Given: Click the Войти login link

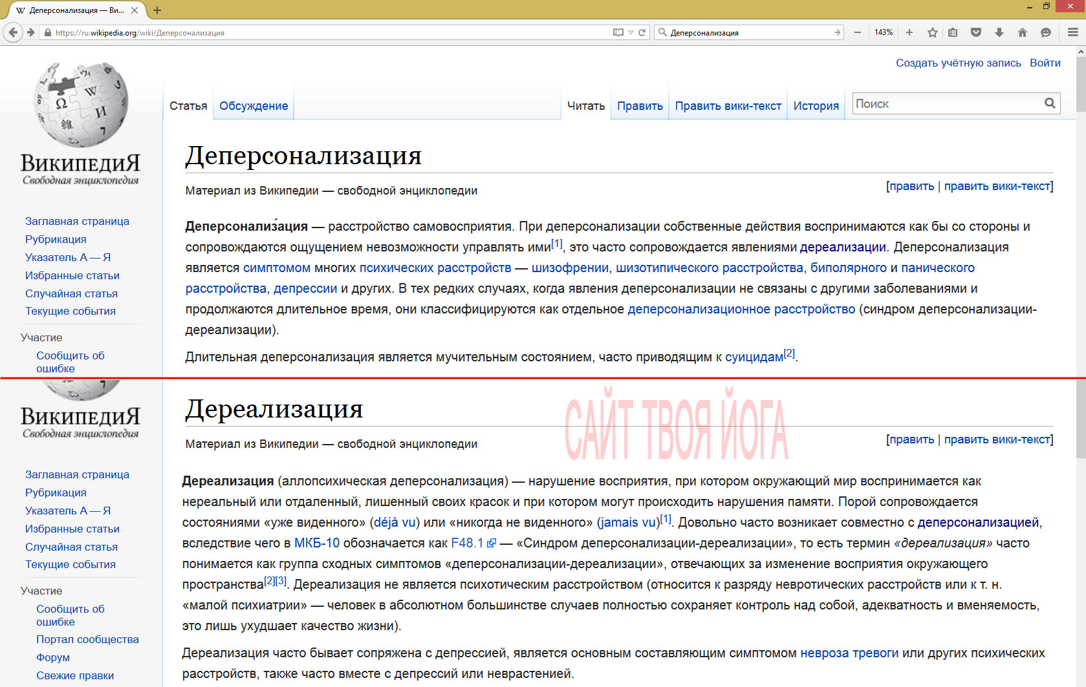Looking at the screenshot, I should [x=1045, y=63].
